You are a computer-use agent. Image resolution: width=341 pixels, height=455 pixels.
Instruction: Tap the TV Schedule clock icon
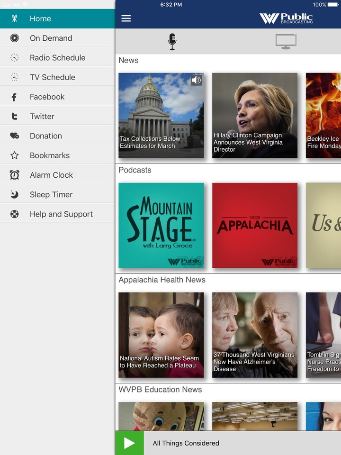[15, 77]
